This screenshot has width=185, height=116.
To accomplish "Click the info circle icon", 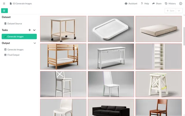I will tap(181, 3).
